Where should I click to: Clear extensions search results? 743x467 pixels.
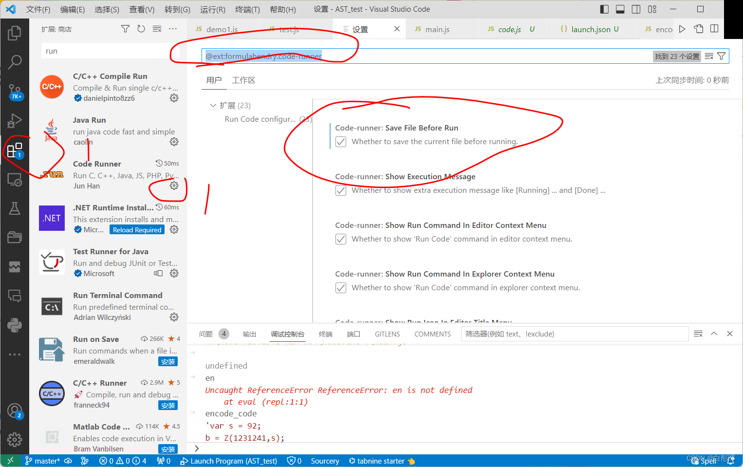(157, 29)
